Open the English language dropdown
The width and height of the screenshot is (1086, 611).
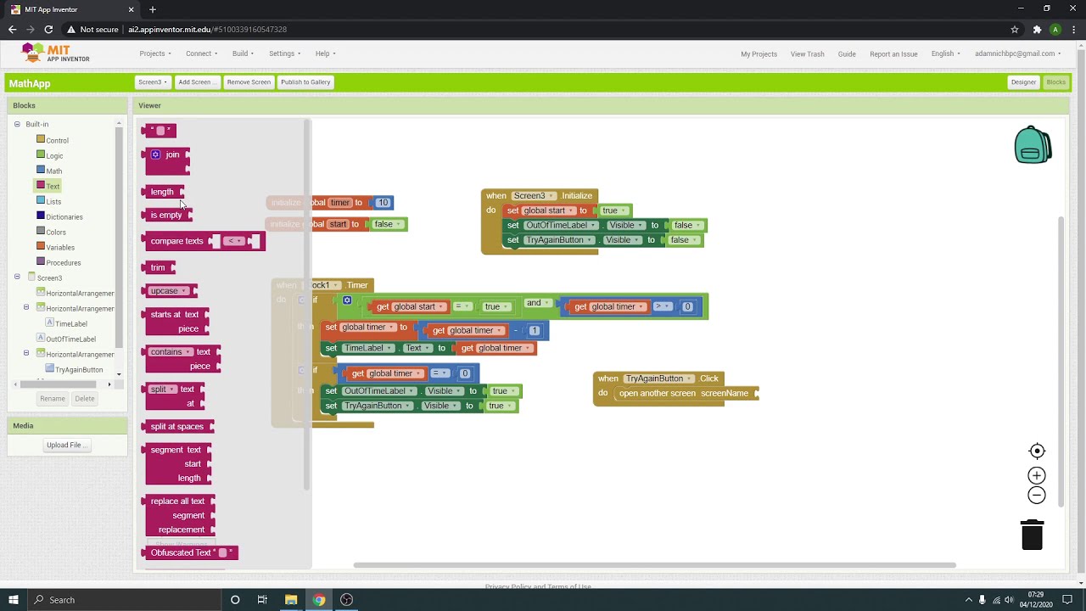point(945,53)
